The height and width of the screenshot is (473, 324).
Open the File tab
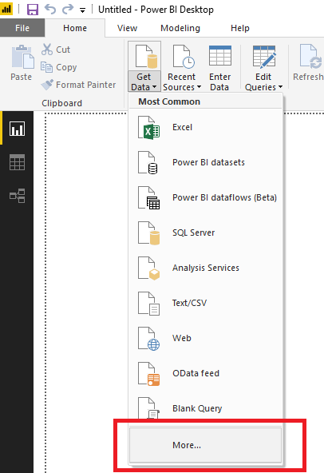pos(22,28)
